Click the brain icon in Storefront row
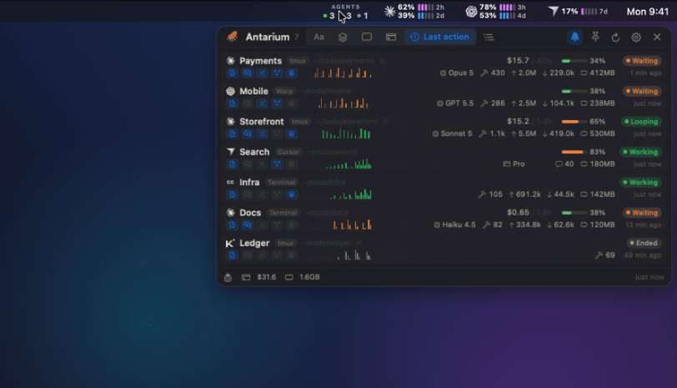 click(247, 134)
